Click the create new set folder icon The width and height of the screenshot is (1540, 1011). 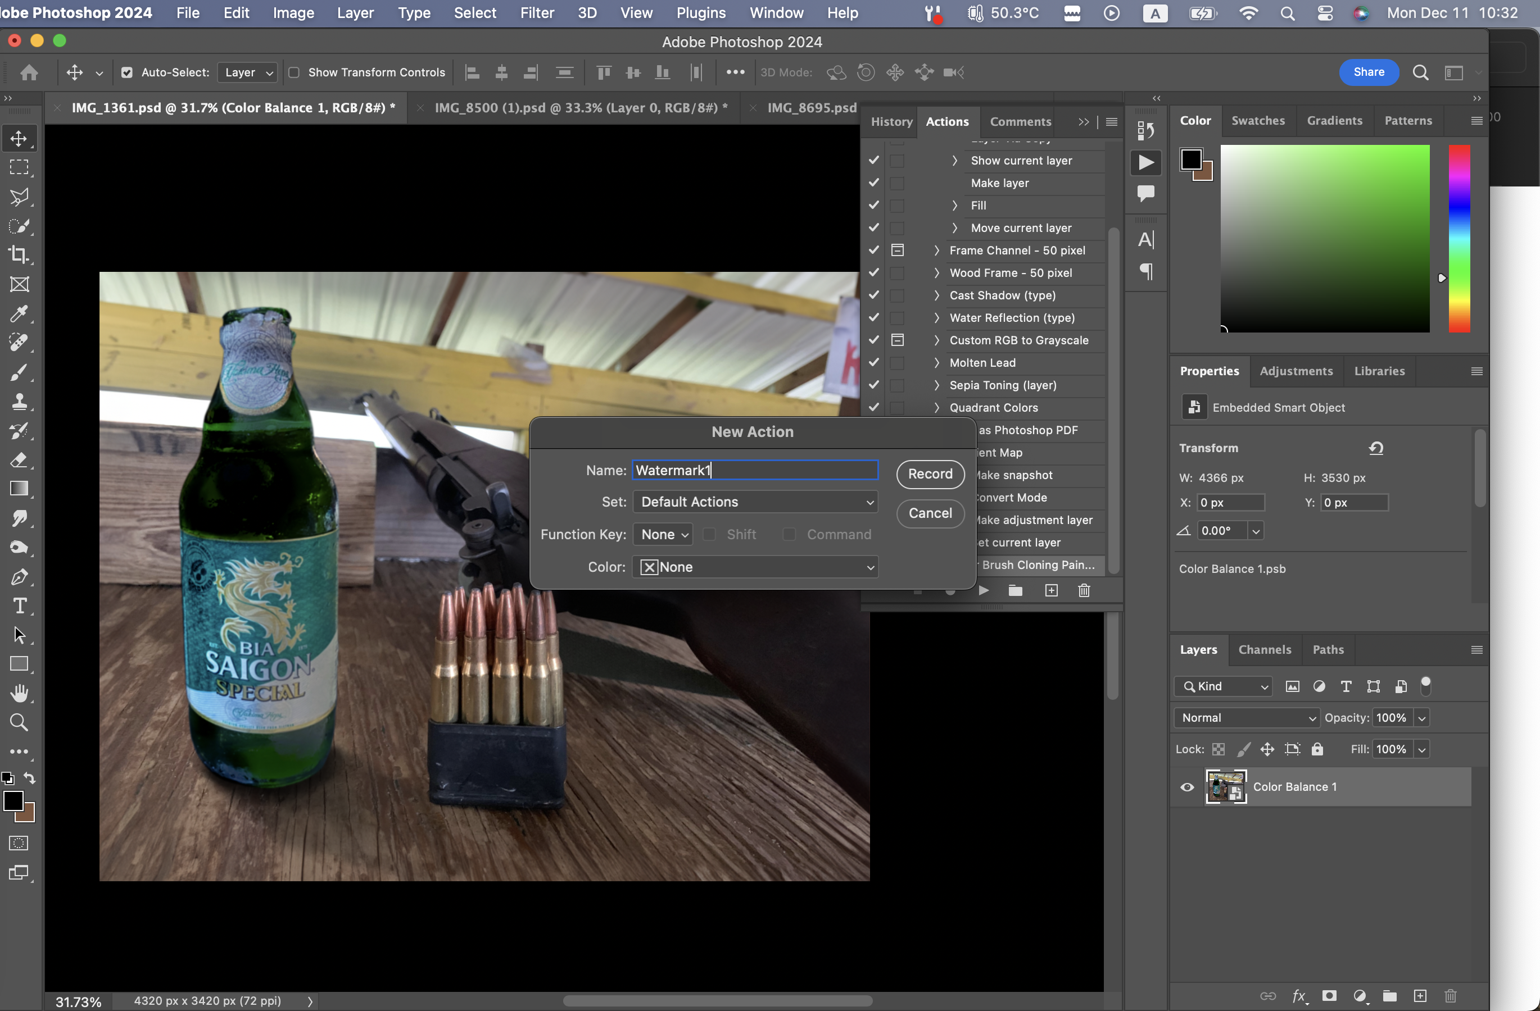[x=1015, y=590]
